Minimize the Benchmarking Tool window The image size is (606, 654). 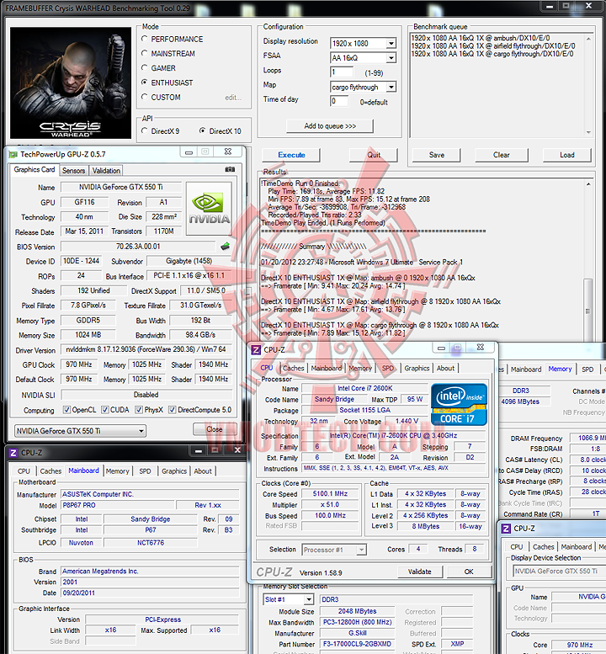click(550, 6)
